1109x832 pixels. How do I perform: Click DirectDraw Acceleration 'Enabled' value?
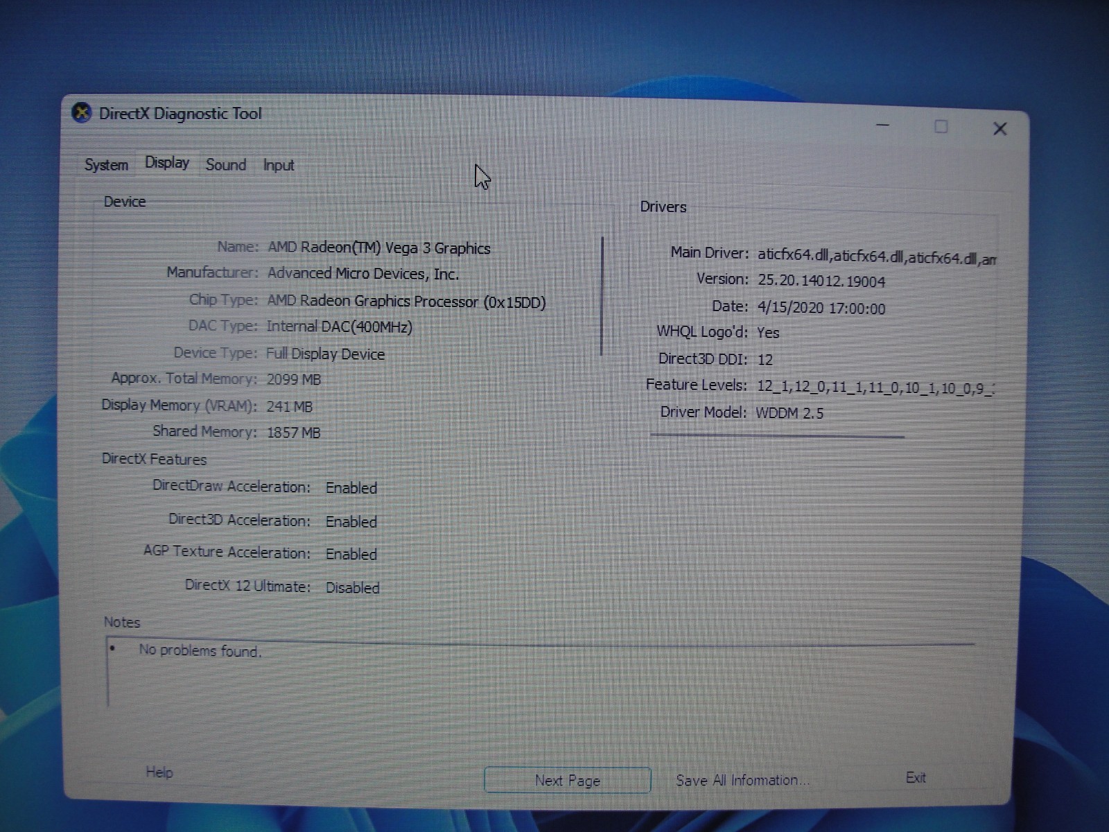[x=351, y=487]
